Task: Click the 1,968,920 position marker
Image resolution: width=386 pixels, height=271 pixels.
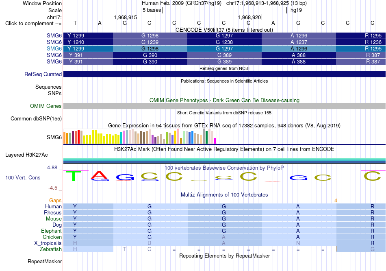Action: coord(249,17)
